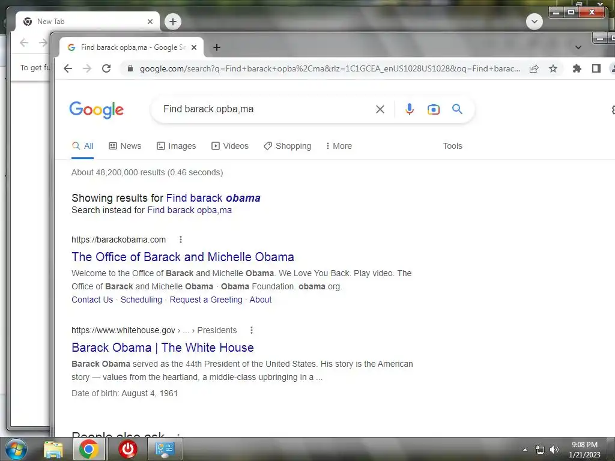This screenshot has height=461, width=615.
Task: Switch to Chrome on the taskbar
Action: [89, 450]
